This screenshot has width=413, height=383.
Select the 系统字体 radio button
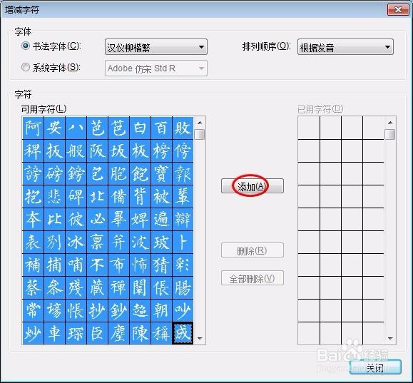click(26, 68)
